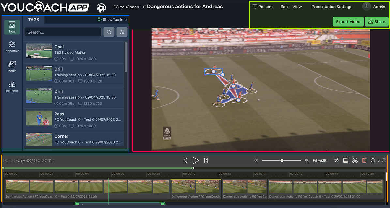Toggle Show Tag Info
The height and width of the screenshot is (208, 390).
(112, 19)
